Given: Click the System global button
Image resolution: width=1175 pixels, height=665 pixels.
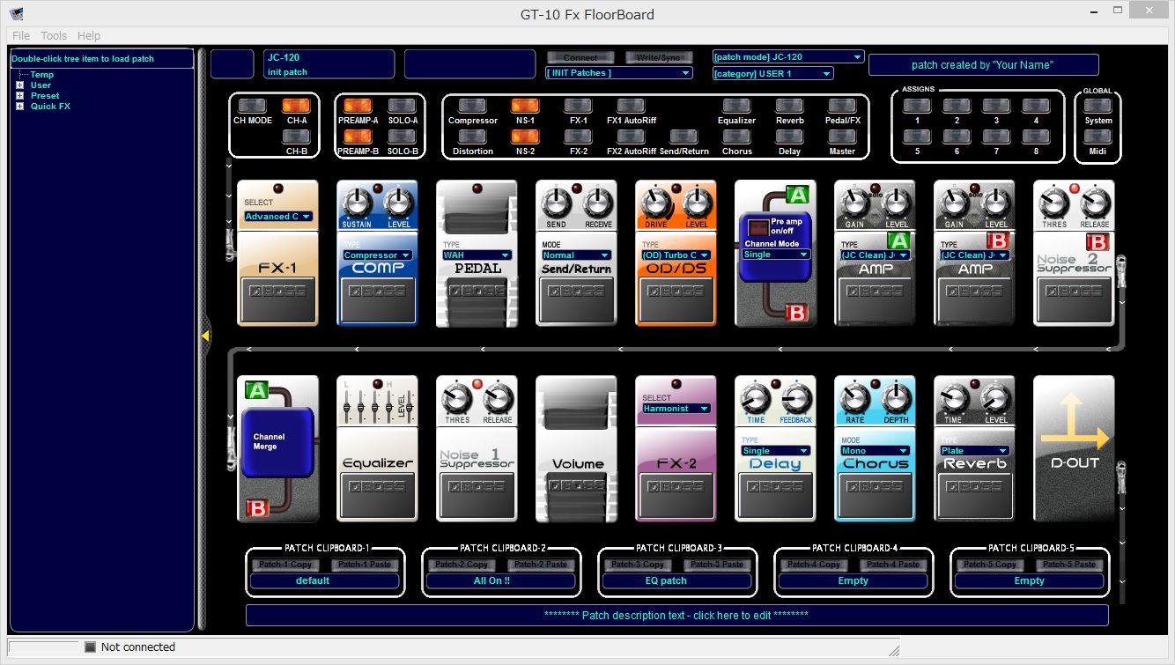Looking at the screenshot, I should coord(1097,106).
